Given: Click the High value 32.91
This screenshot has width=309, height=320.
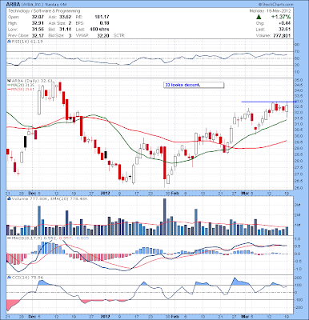Looking at the screenshot, I should coord(37,23).
